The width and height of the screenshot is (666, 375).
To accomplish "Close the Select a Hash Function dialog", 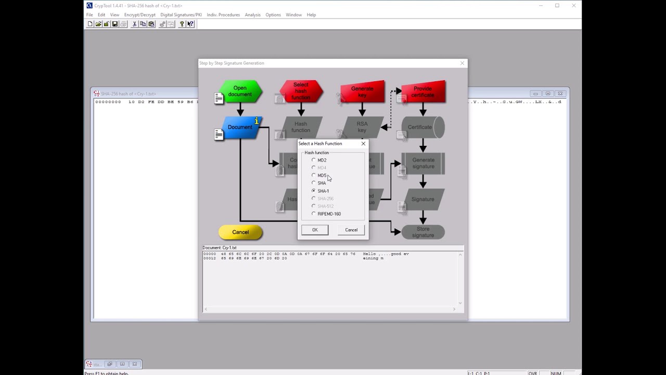I will (363, 144).
